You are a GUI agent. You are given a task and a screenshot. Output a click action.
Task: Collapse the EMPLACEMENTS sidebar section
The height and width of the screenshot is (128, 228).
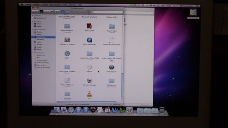pyautogui.click(x=33, y=30)
